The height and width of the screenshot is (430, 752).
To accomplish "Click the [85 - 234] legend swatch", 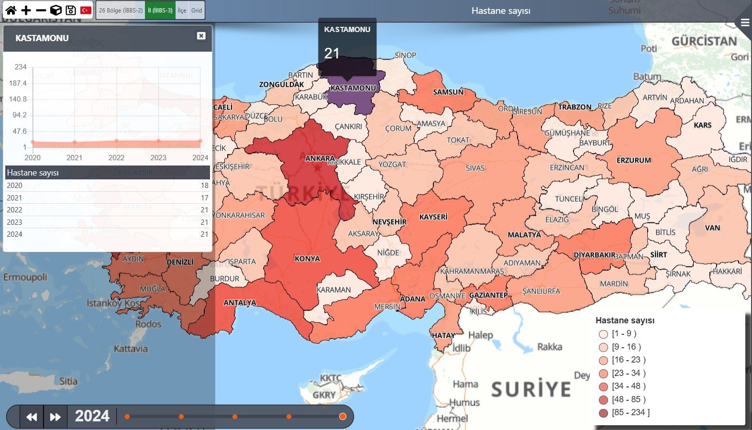I will tap(603, 413).
